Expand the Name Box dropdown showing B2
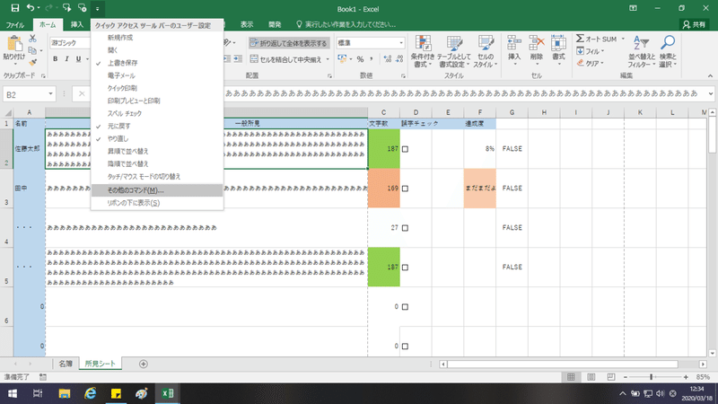Viewport: 718px width, 404px height. [x=50, y=94]
